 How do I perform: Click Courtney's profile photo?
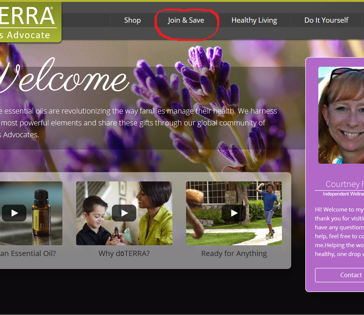[x=342, y=115]
